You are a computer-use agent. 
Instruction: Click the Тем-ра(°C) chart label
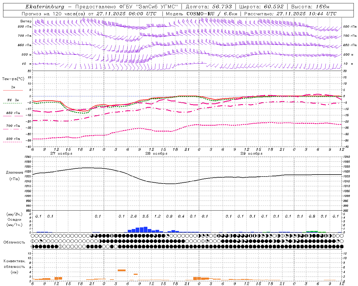click(13, 79)
